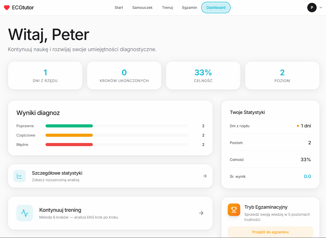Open the Szczegółowe statystyki link
The height and width of the screenshot is (238, 326).
tap(57, 173)
